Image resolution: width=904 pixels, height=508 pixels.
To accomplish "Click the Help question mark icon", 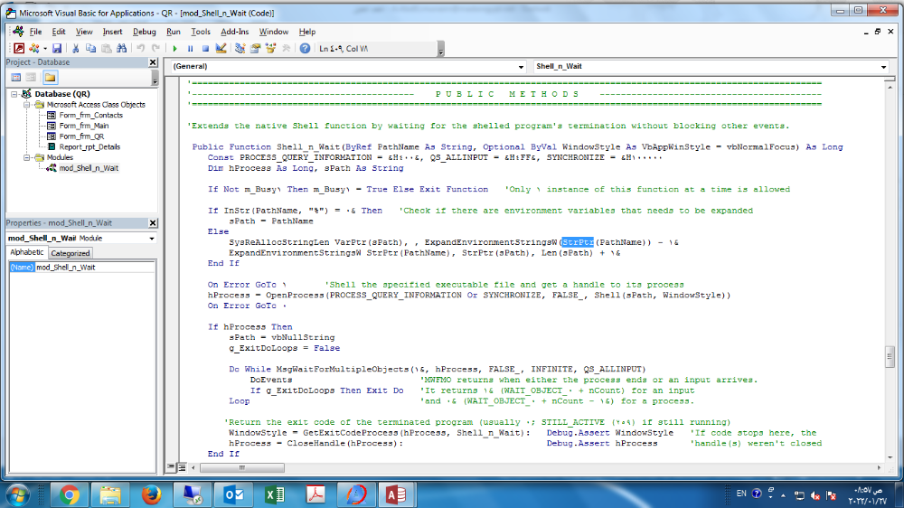I will pos(305,48).
